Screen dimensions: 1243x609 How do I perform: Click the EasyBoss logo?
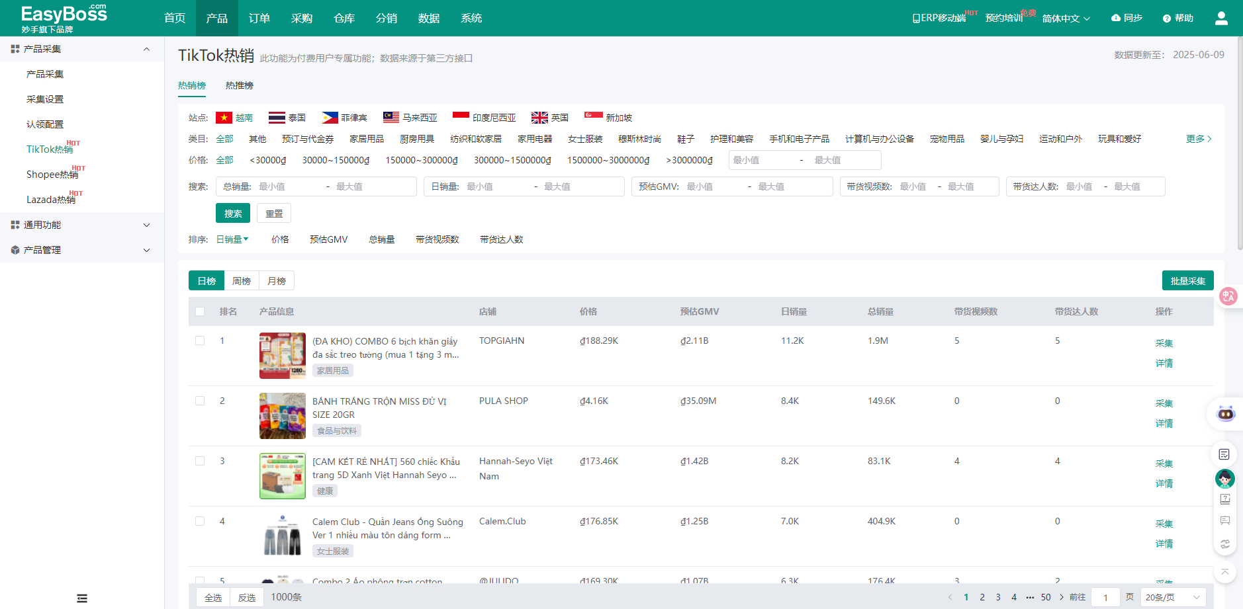tap(64, 19)
